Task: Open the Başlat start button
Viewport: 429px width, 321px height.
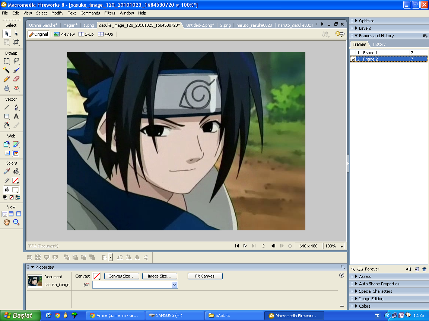Action: tap(20, 315)
